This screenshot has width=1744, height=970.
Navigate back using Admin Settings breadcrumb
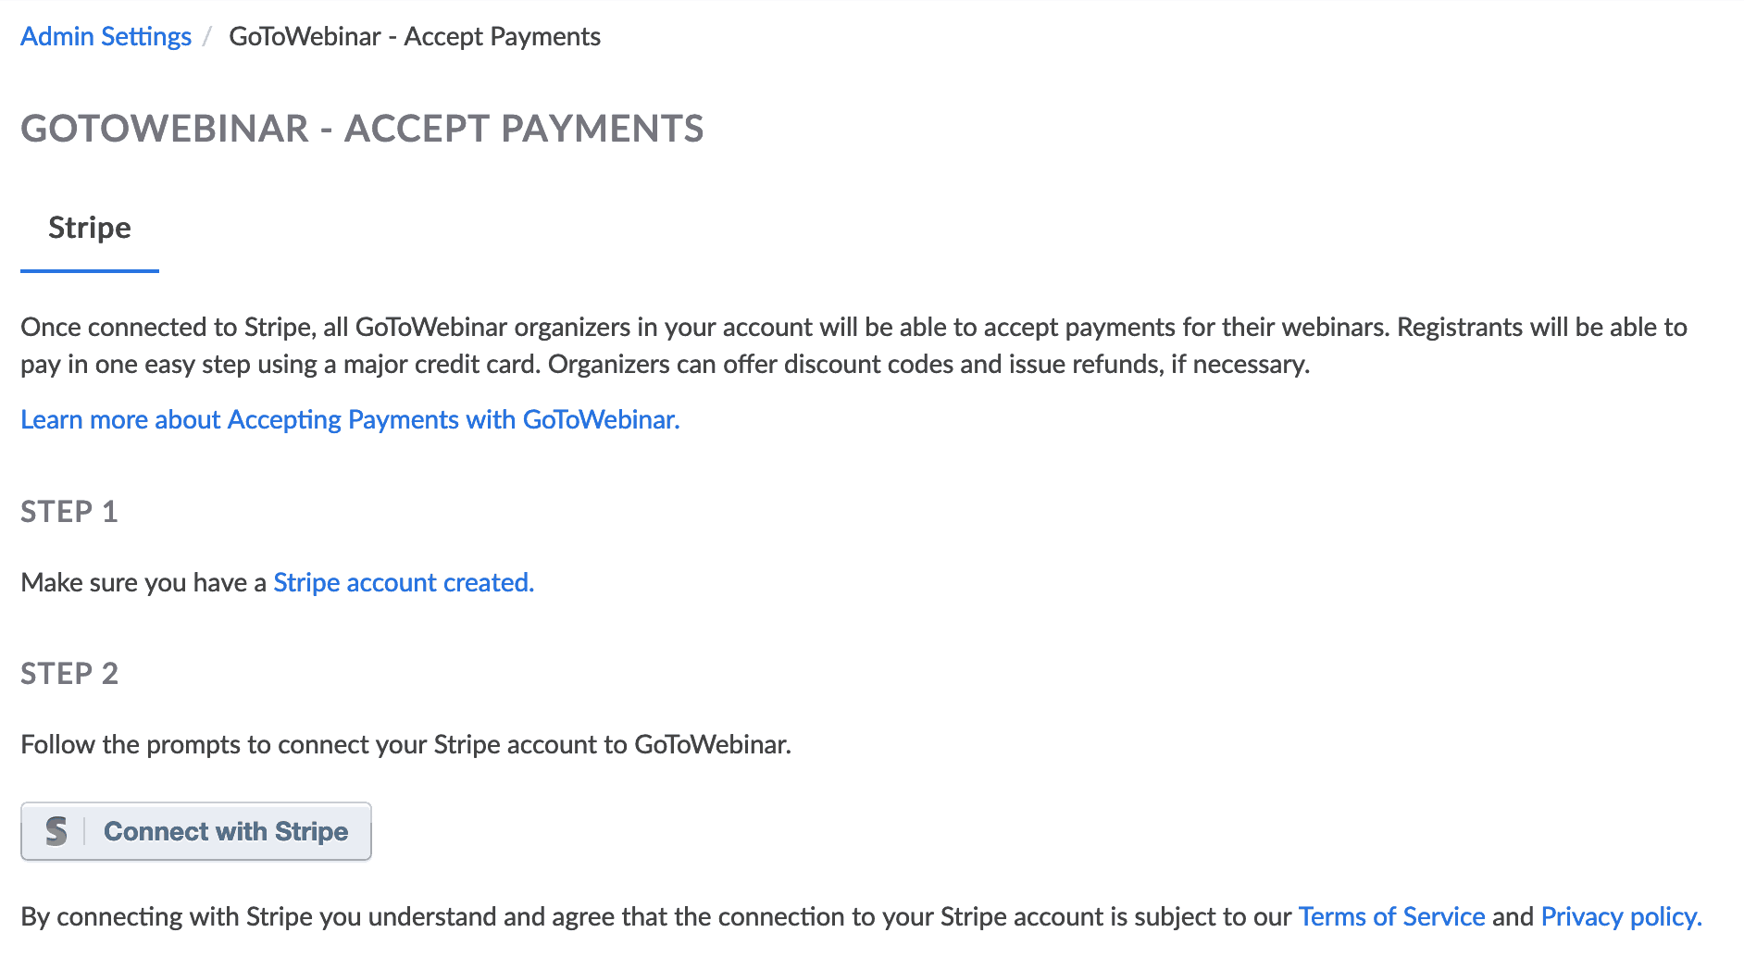pyautogui.click(x=106, y=36)
